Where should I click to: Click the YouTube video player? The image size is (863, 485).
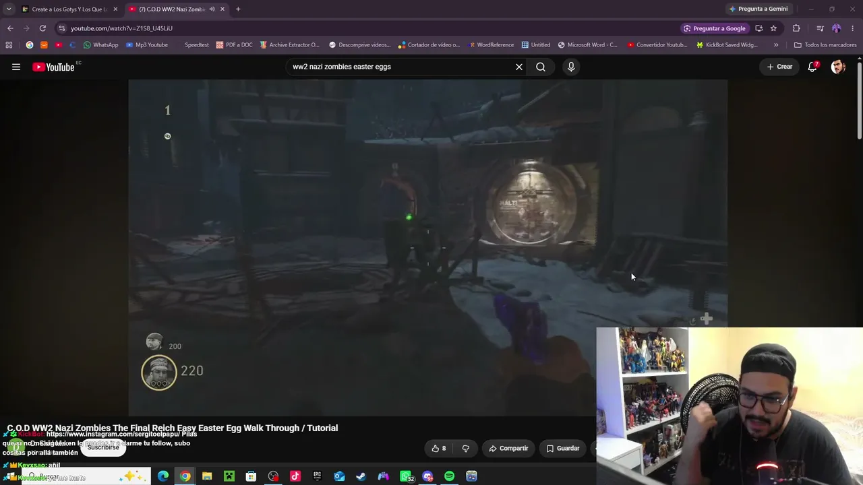coord(428,248)
